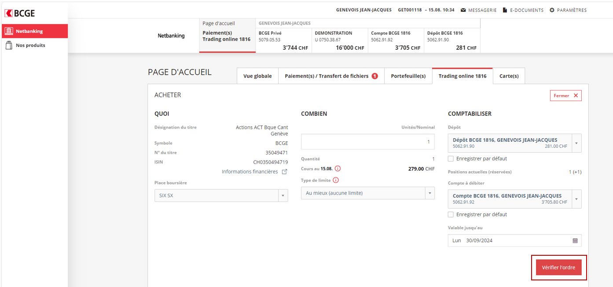Image resolution: width=613 pixels, height=287 pixels.
Task: Open the Dépôt BCGE 1816 header tile
Action: [452, 40]
